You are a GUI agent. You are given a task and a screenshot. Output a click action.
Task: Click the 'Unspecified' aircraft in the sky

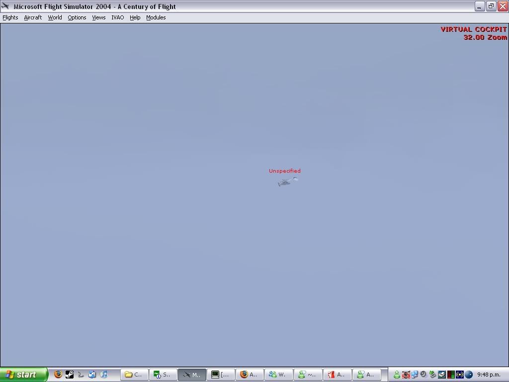tap(287, 182)
